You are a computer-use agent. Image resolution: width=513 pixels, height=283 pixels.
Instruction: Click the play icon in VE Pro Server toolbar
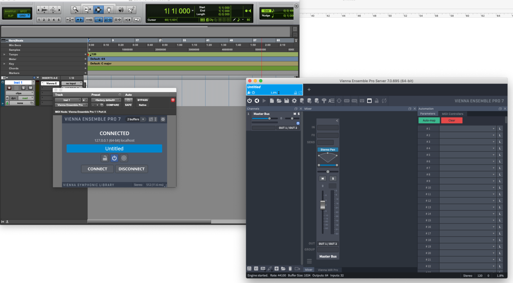pyautogui.click(x=264, y=101)
